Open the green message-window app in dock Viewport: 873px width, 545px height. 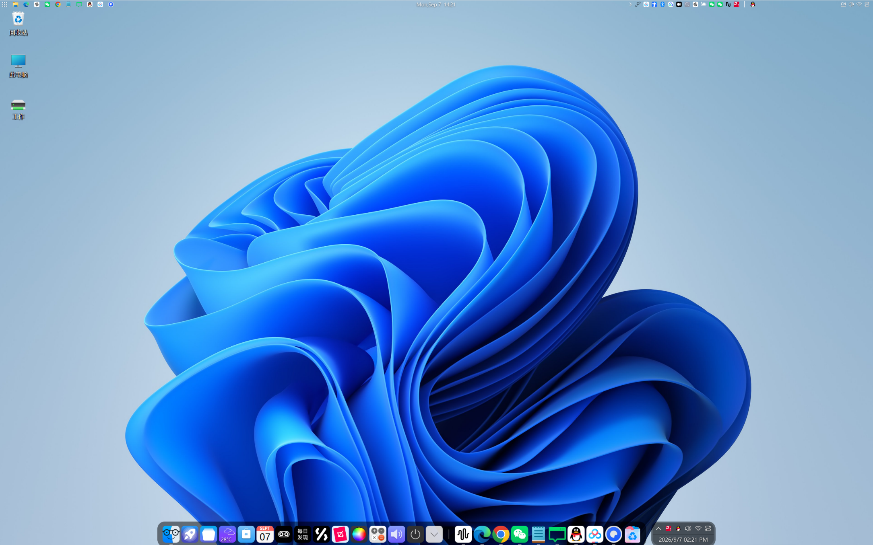click(557, 534)
